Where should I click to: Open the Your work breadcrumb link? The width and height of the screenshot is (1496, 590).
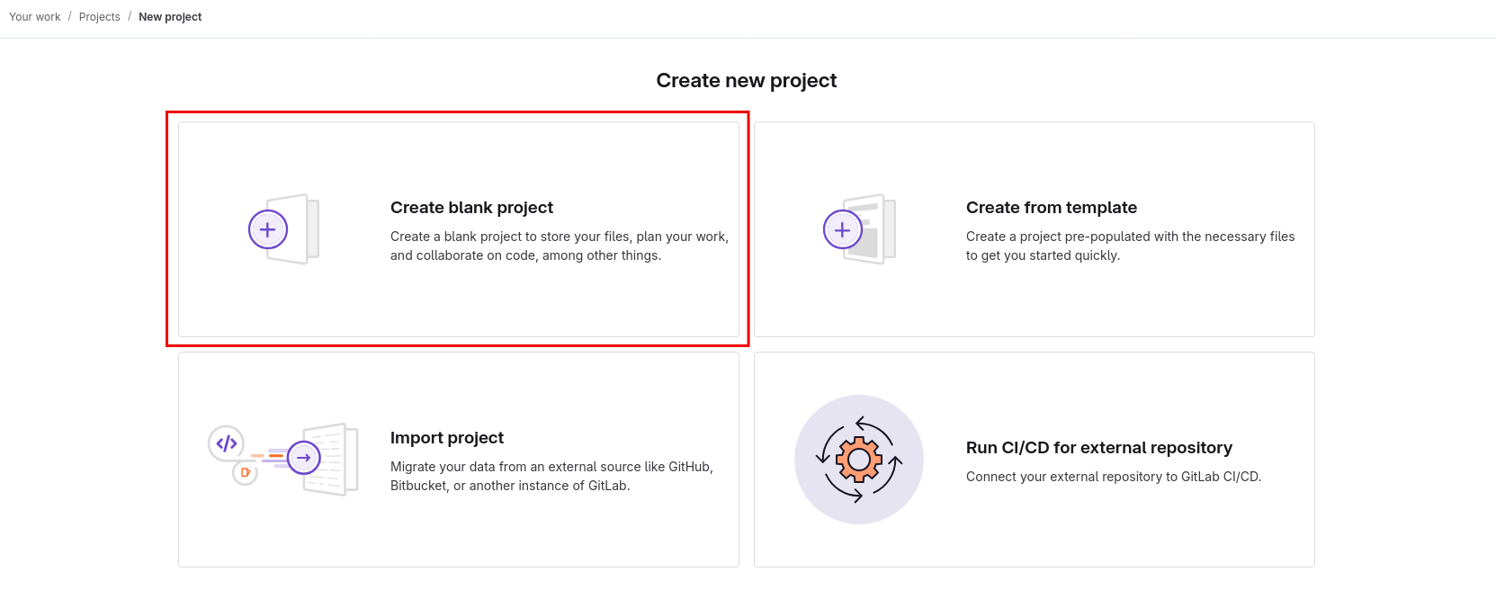pyautogui.click(x=34, y=16)
